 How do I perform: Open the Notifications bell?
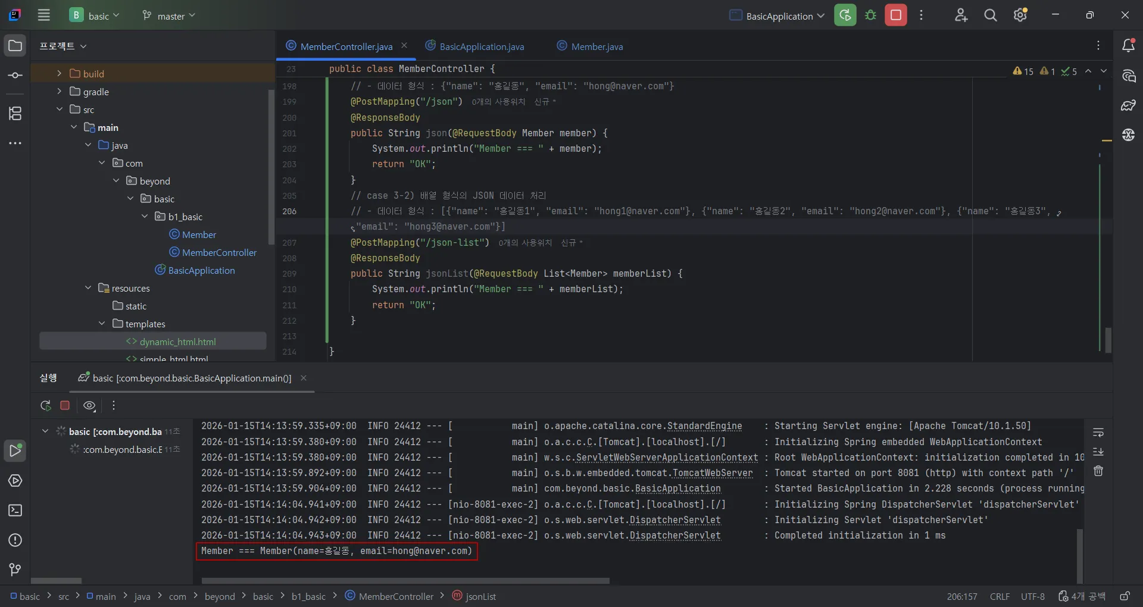coord(1128,46)
